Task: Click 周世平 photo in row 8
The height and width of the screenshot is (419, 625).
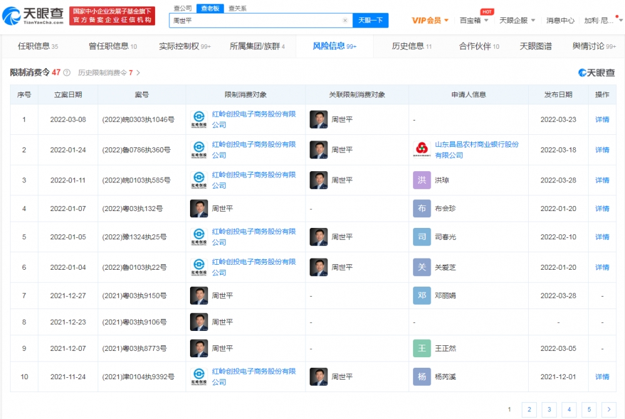Action: point(199,322)
